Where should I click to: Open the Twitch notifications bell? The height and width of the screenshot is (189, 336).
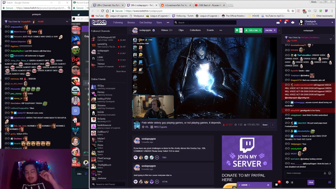coord(286,22)
